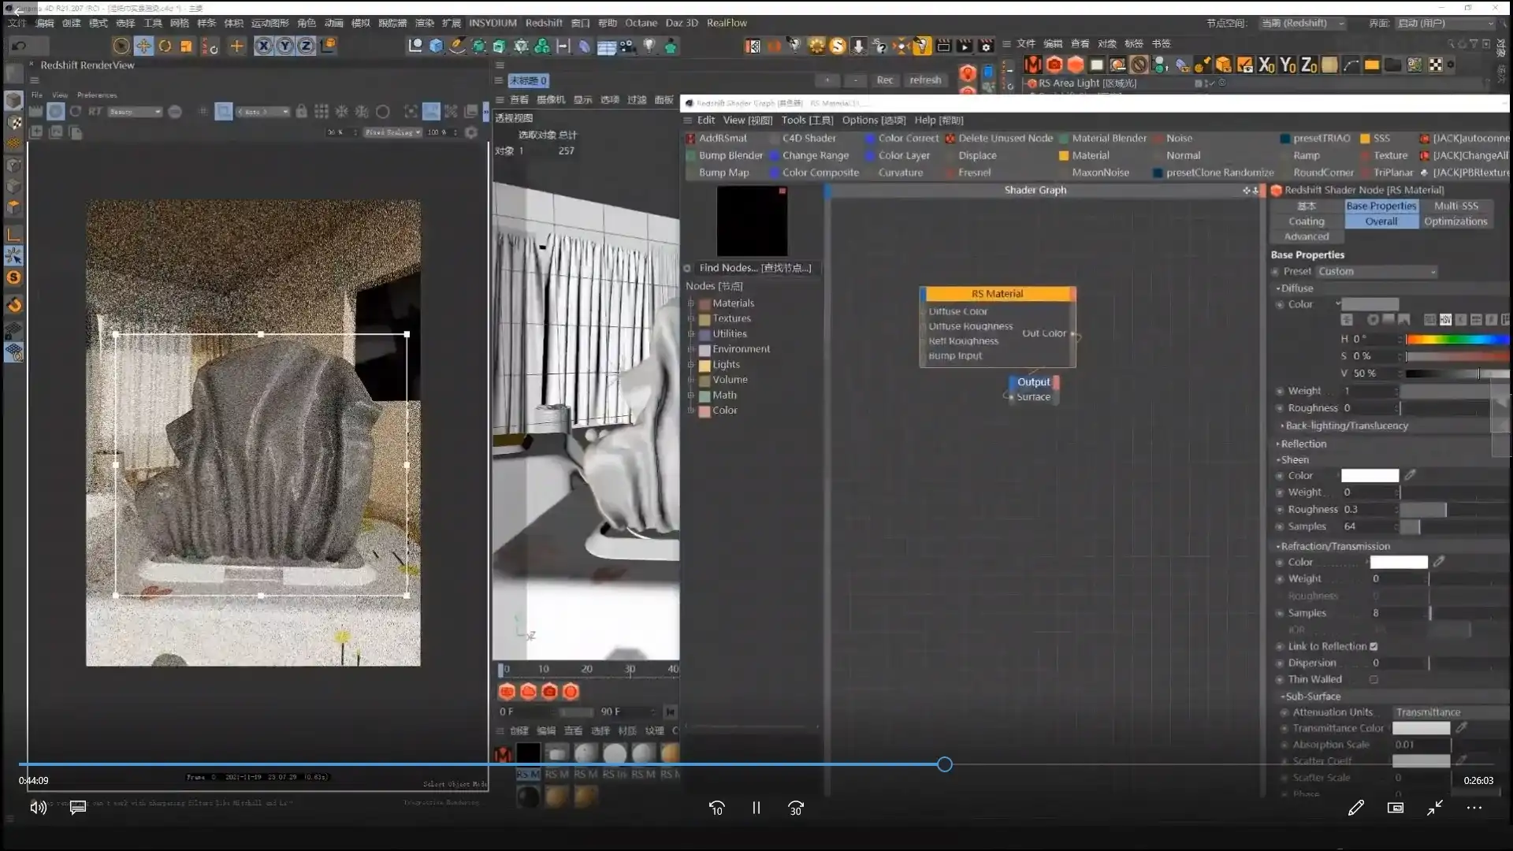The image size is (1513, 851).
Task: Toggle the volume speaker icon
Action: [38, 808]
